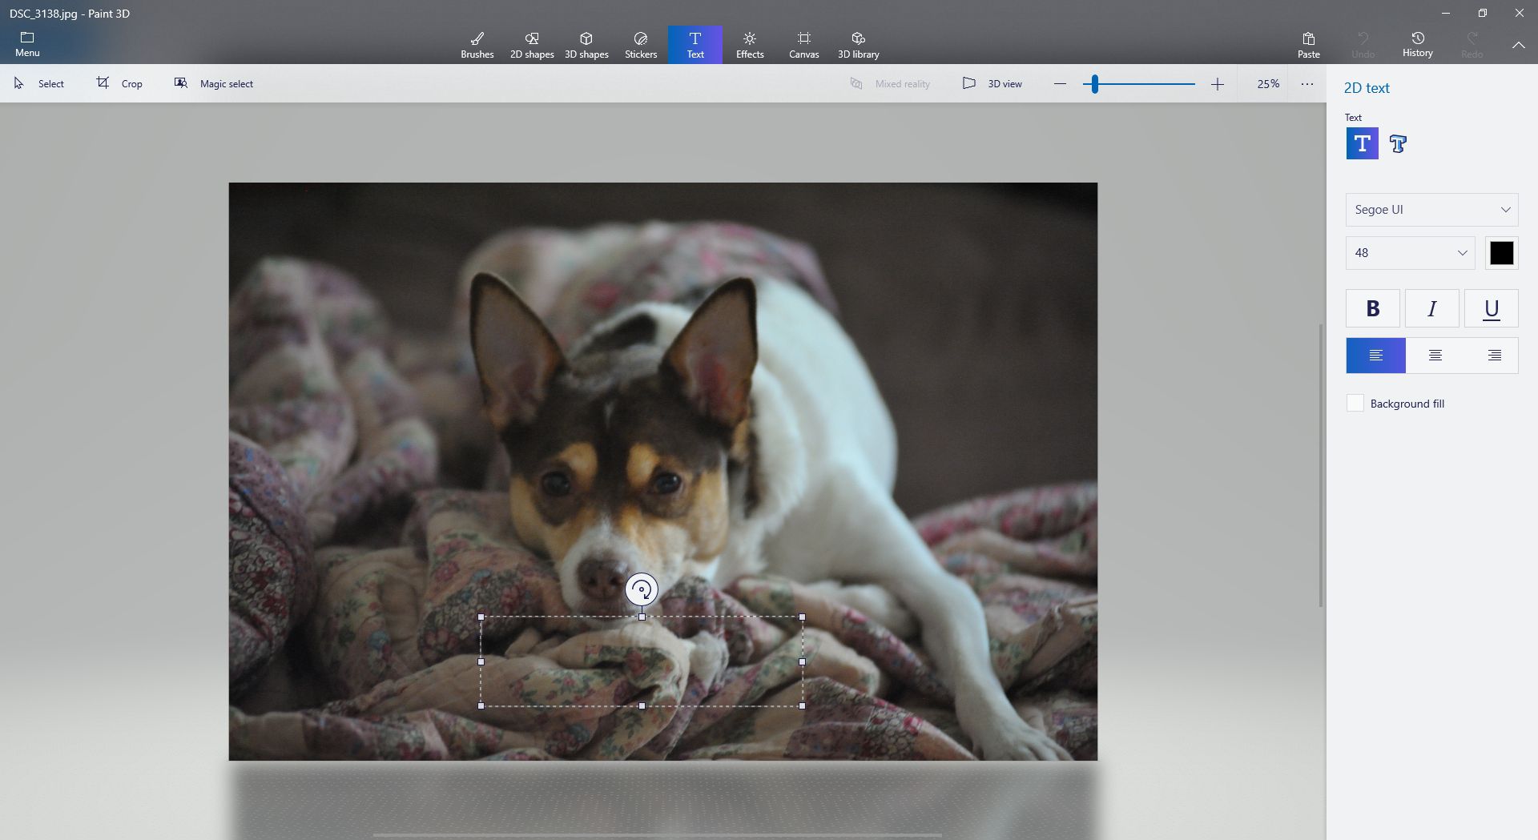The height and width of the screenshot is (840, 1538).
Task: Open the Canvas settings
Action: tap(803, 45)
